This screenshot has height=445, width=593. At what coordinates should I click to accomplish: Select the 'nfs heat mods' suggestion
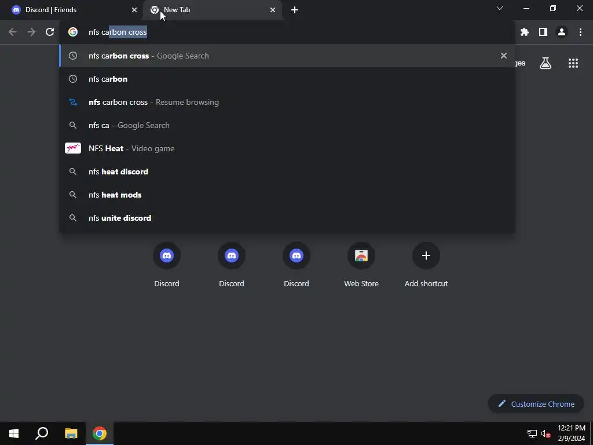287,195
